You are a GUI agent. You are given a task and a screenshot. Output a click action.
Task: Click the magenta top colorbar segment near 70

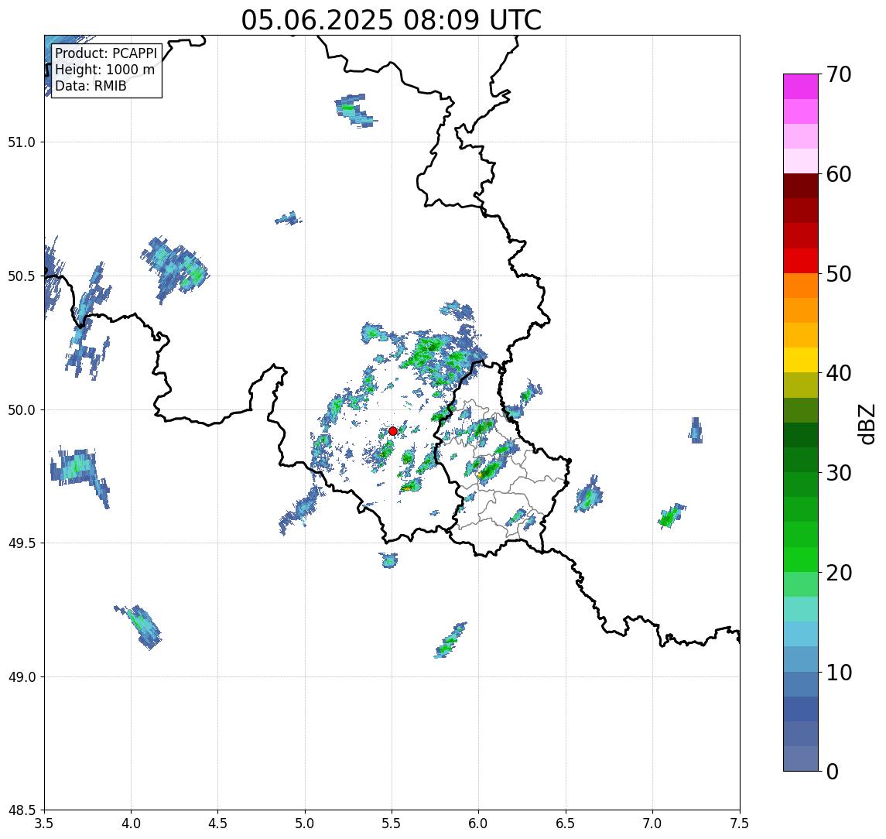click(801, 87)
